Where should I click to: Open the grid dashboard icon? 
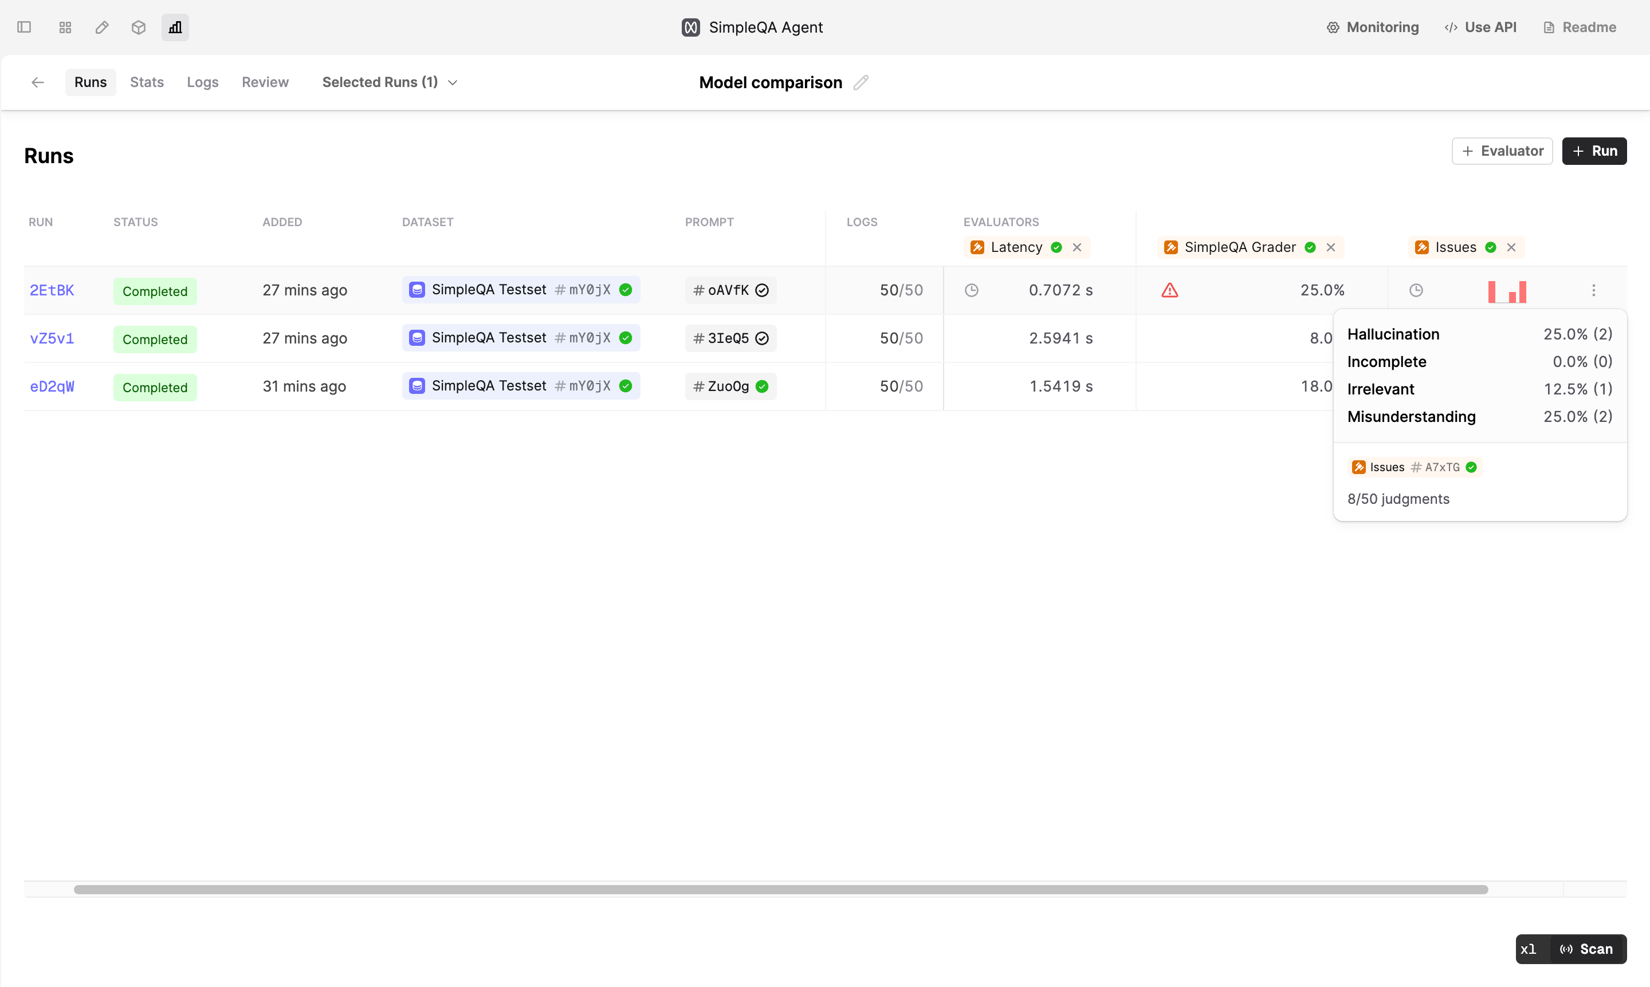click(65, 27)
